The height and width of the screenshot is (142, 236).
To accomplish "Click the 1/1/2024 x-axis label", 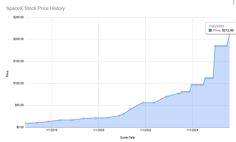I will pos(192,130).
